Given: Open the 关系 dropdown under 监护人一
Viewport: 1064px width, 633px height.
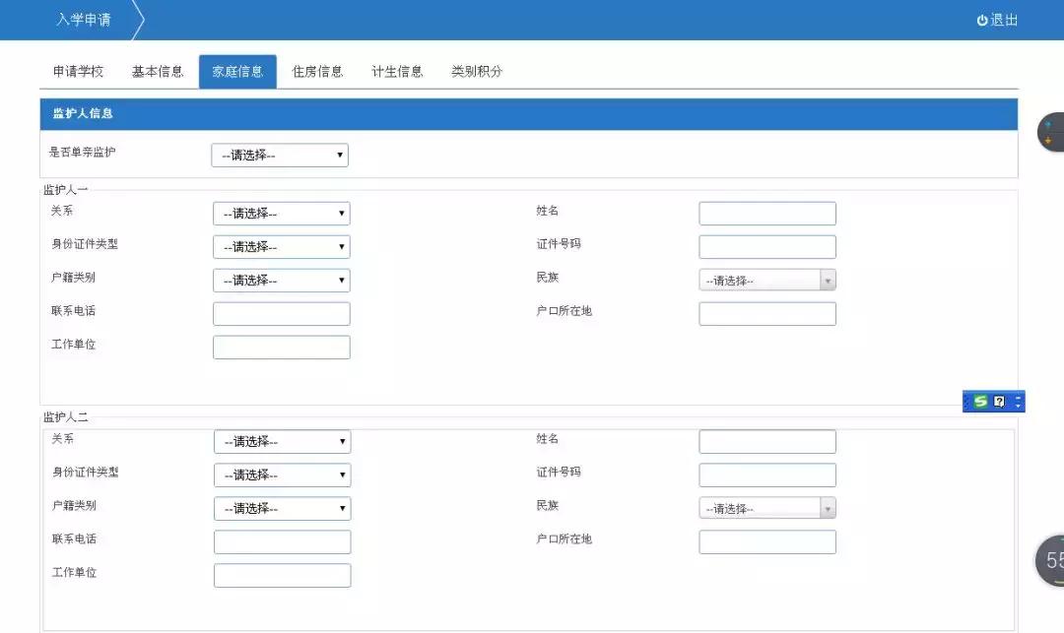Looking at the screenshot, I should coord(281,213).
